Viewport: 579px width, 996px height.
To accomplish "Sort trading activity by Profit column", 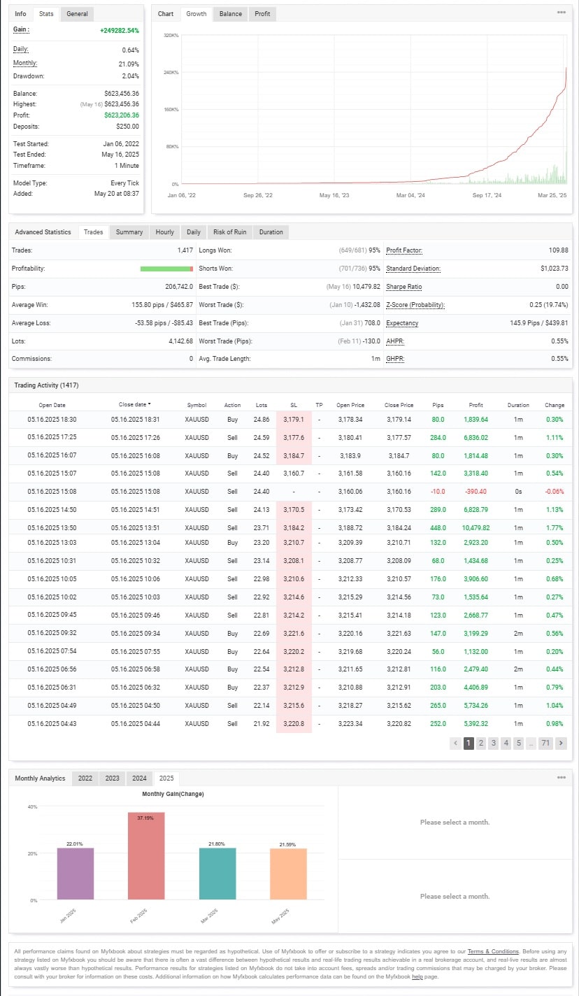I will pyautogui.click(x=476, y=405).
